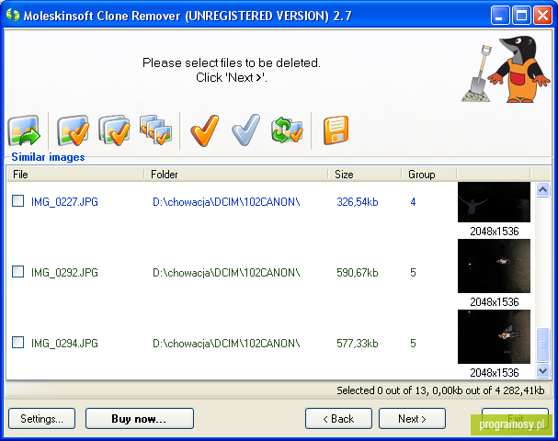558x441 pixels.
Task: Sort list by Folder column header
Action: point(235,175)
